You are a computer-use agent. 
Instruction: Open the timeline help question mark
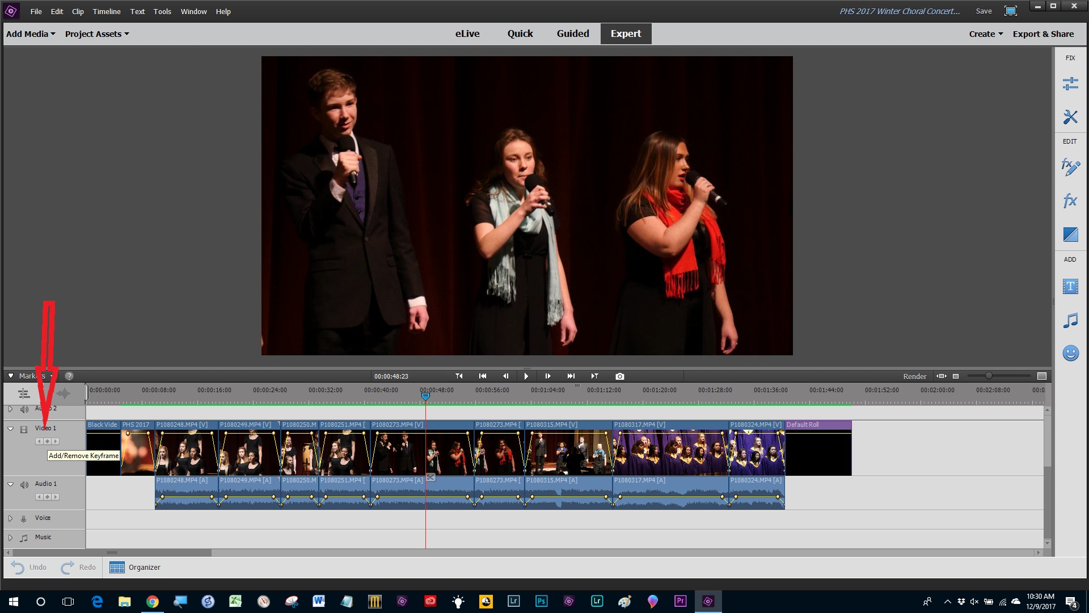[x=69, y=376]
